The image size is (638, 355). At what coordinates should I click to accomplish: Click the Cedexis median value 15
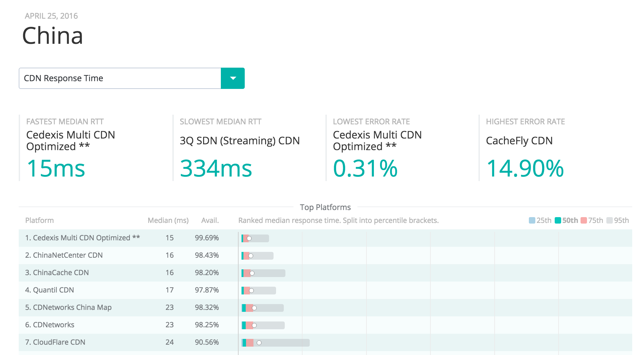point(170,238)
